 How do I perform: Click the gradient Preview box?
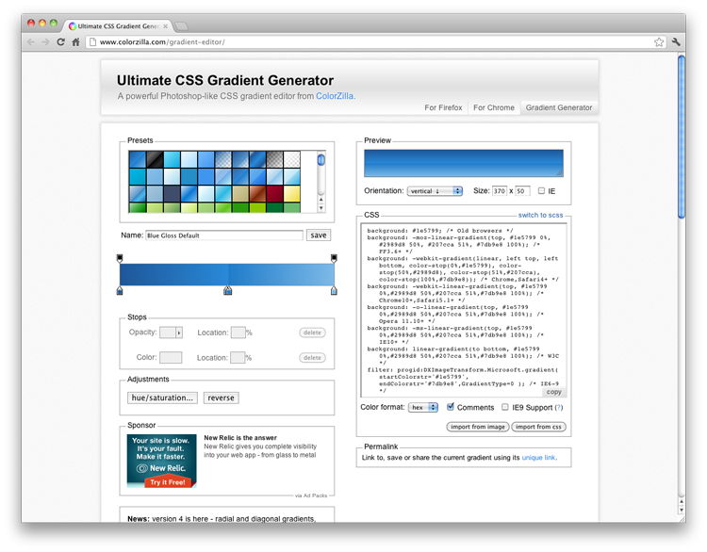[464, 163]
